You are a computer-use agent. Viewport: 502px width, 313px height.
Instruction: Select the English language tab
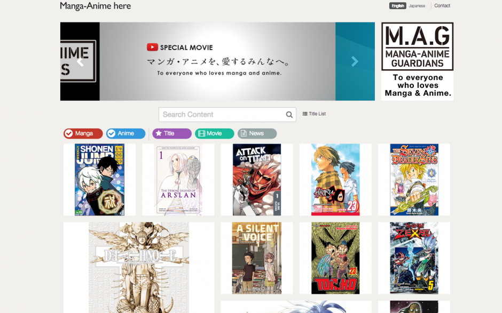point(397,5)
